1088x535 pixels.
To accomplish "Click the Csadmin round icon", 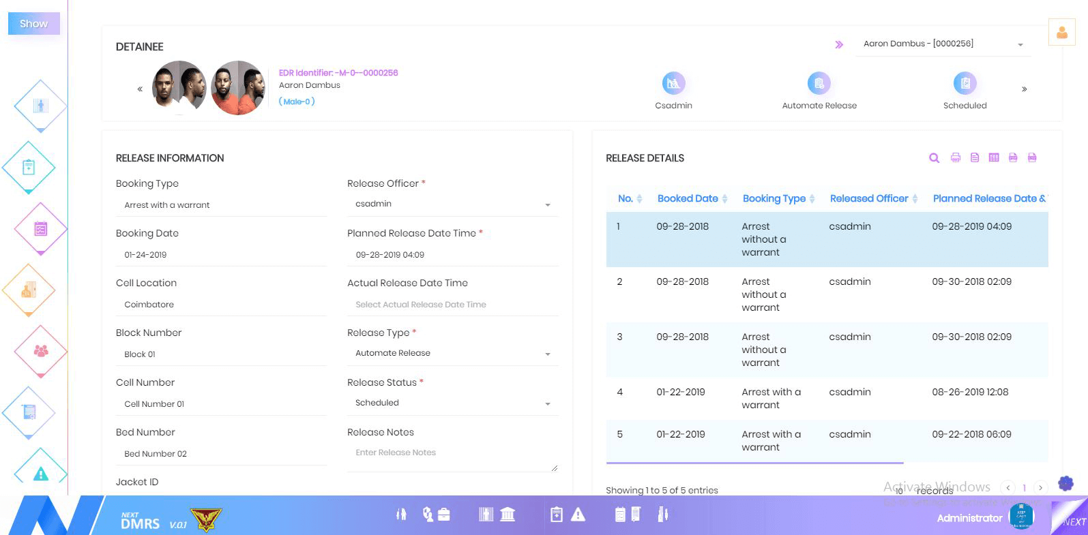I will pyautogui.click(x=673, y=83).
